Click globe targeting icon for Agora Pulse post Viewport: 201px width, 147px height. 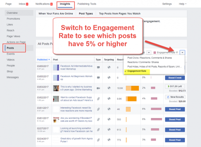pos(109,140)
